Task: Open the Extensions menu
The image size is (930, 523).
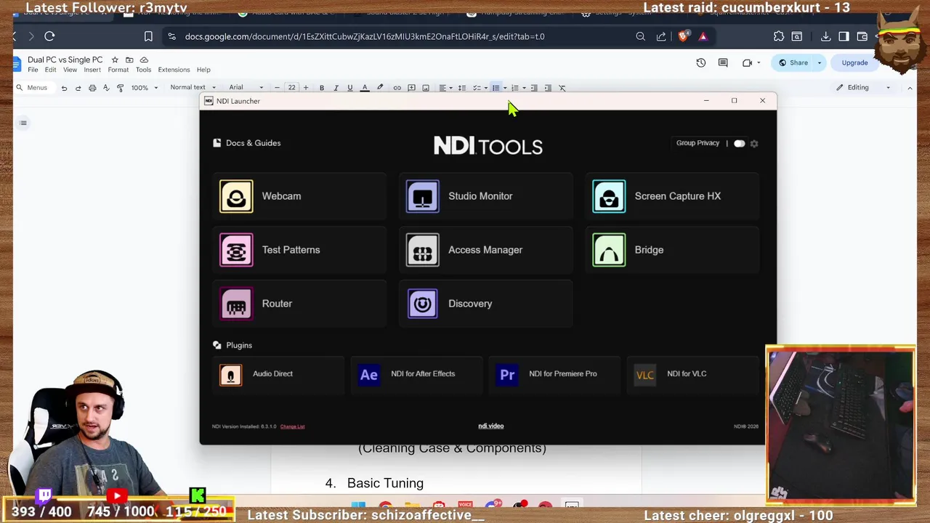Action: (174, 70)
